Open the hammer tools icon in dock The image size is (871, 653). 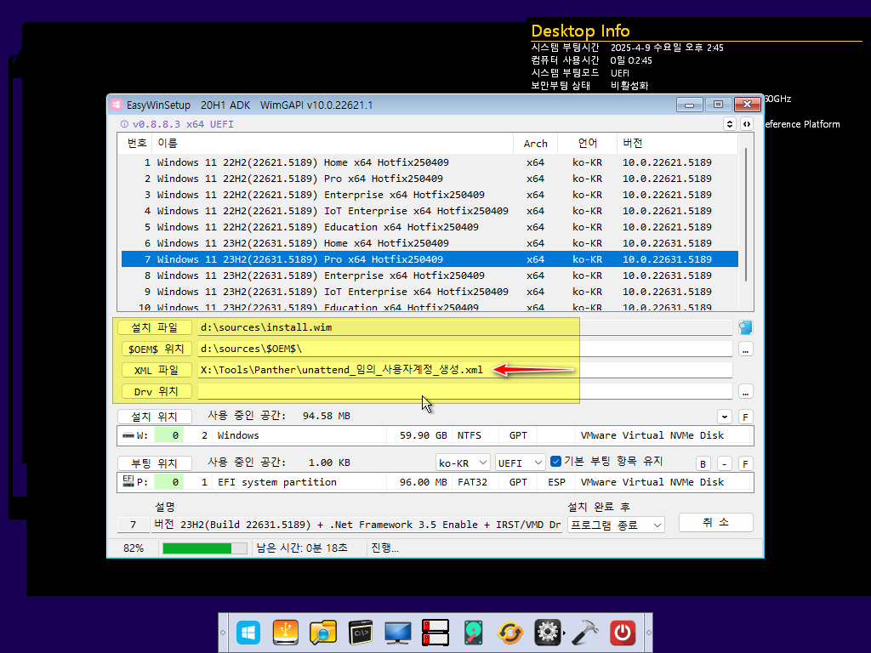(585, 633)
